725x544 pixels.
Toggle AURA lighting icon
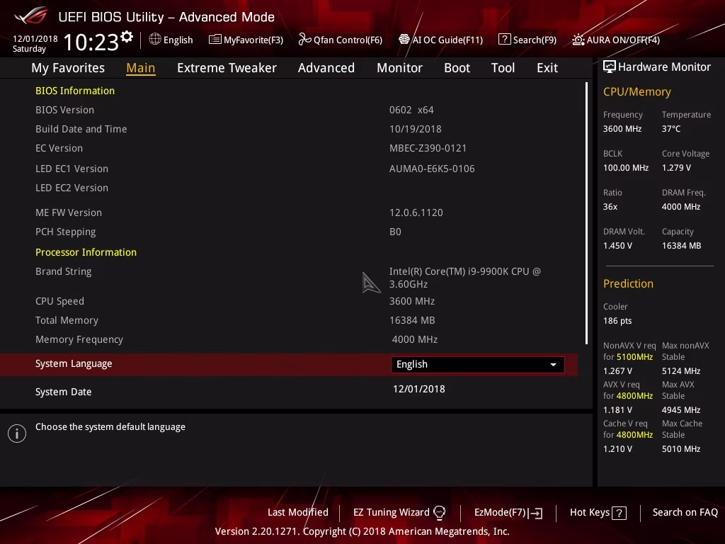(578, 40)
